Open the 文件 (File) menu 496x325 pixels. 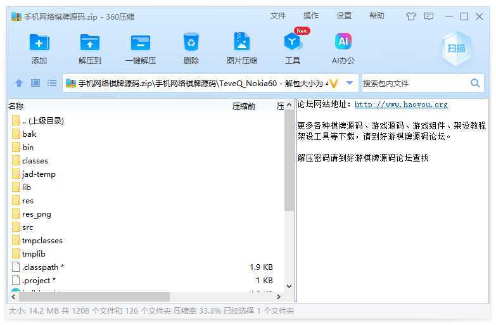(x=278, y=16)
